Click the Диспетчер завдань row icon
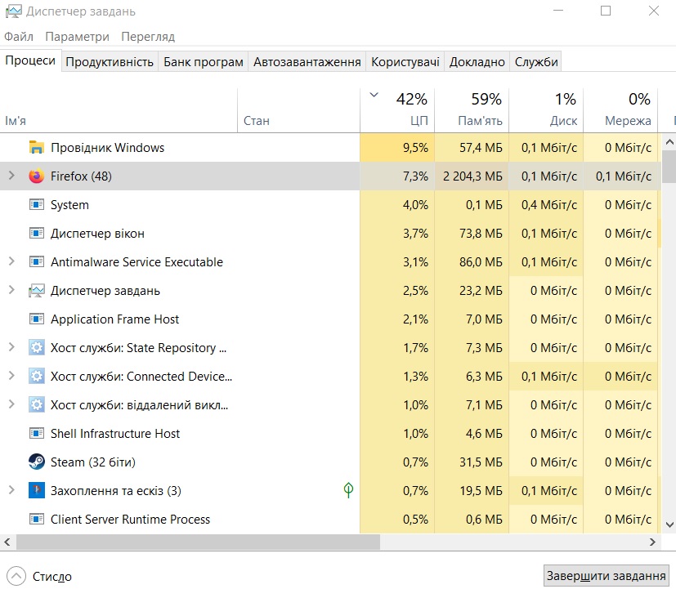The image size is (676, 598). tap(37, 291)
